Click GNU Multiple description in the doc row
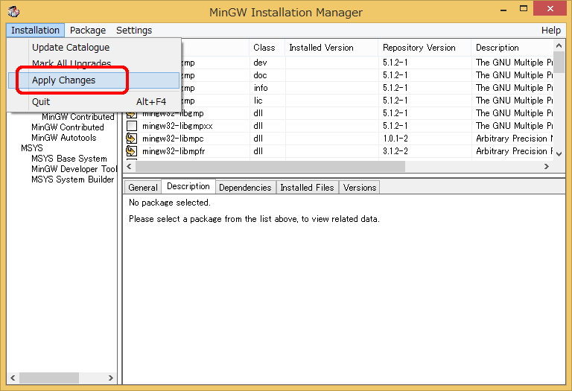Screen dimensions: 572x391 515,75
